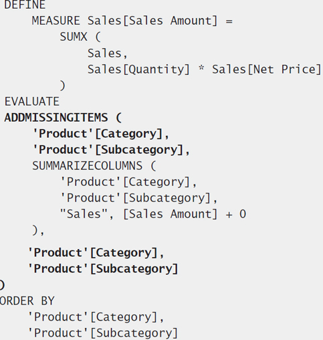
Task: Click [Sales Amount] + 0 expression
Action: click(185, 214)
